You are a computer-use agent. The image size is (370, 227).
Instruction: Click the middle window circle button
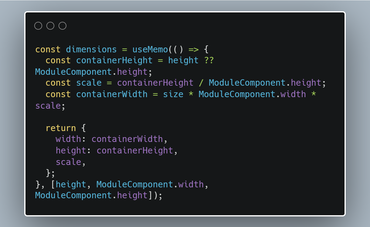tap(50, 26)
